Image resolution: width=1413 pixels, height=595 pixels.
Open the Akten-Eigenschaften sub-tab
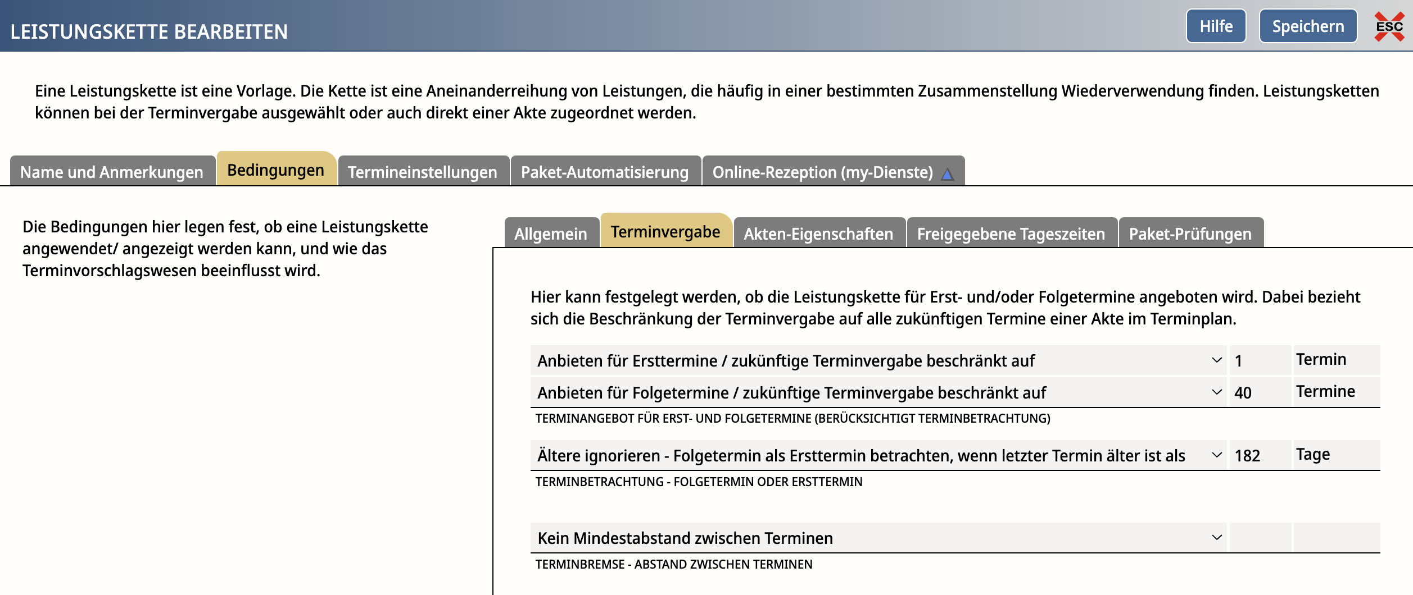pos(818,233)
